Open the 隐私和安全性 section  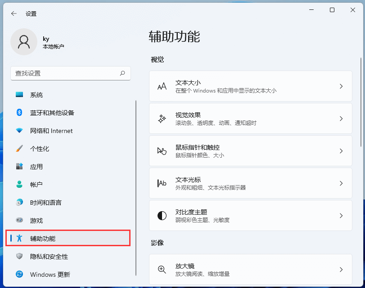[50, 257]
